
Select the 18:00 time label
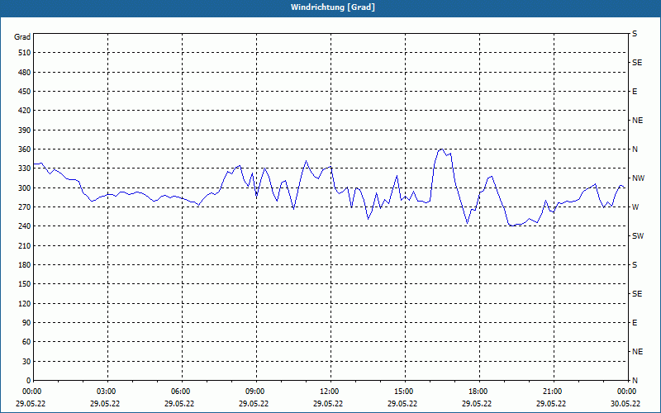point(478,392)
